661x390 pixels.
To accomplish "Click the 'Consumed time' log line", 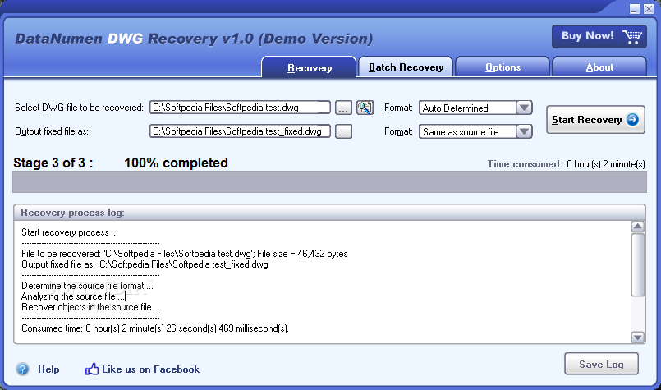I will 155,328.
